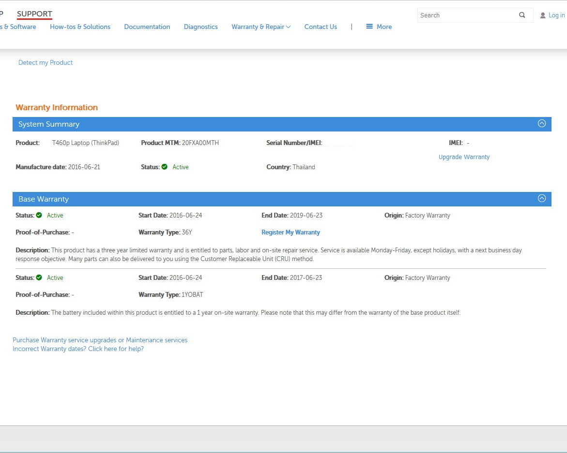Screen dimensions: 567x453
Task: Click the Warranty Information heading
Action: (57, 107)
